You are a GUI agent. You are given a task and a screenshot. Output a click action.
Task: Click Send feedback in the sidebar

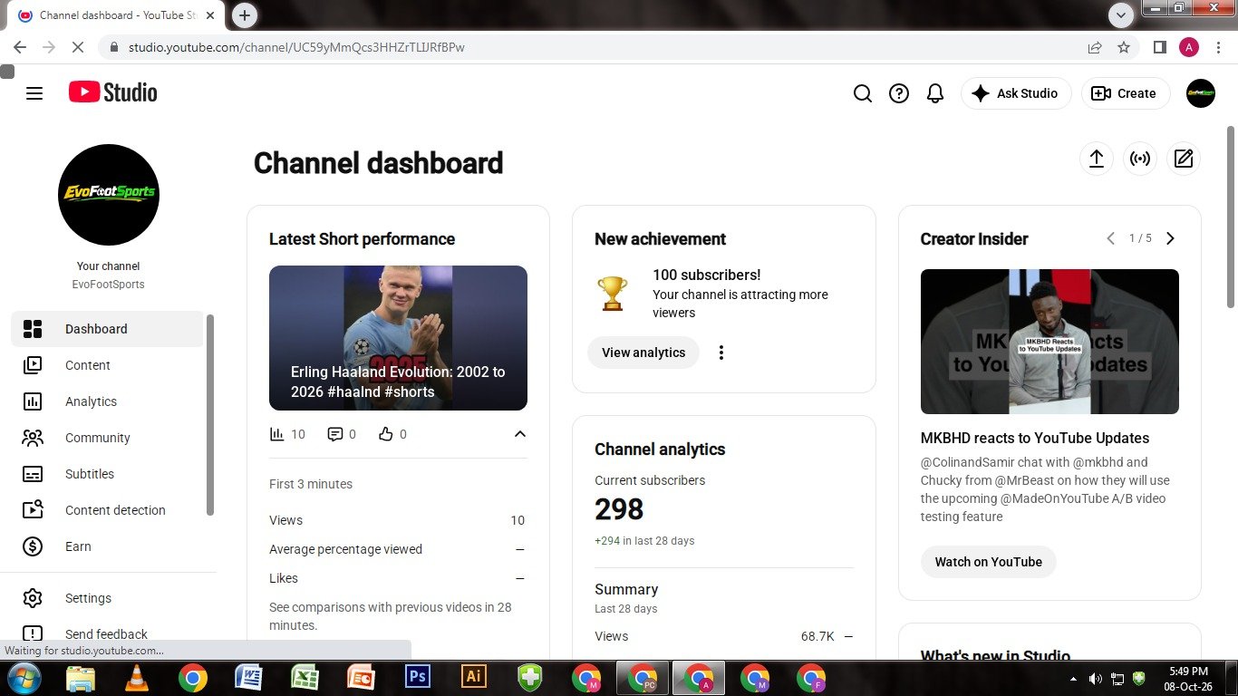pyautogui.click(x=107, y=634)
